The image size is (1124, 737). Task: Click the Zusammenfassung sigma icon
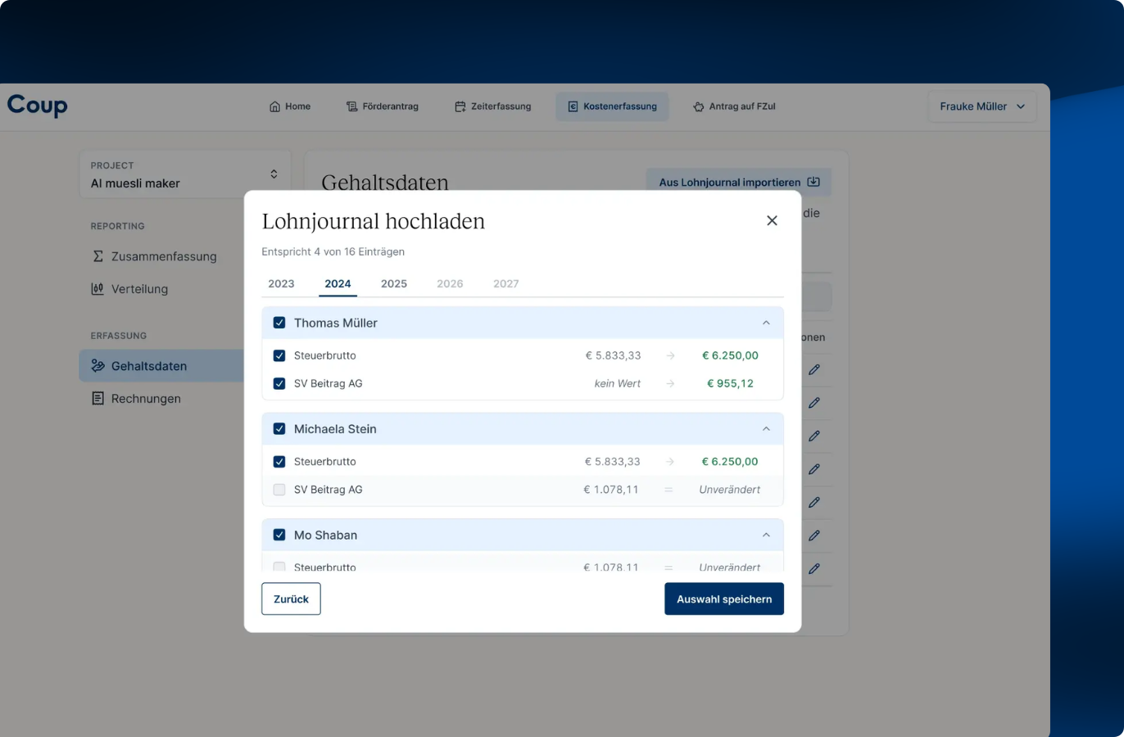(98, 256)
